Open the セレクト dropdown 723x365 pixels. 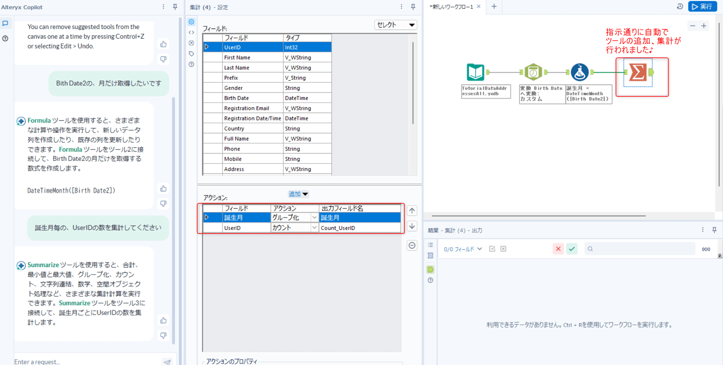(x=396, y=25)
